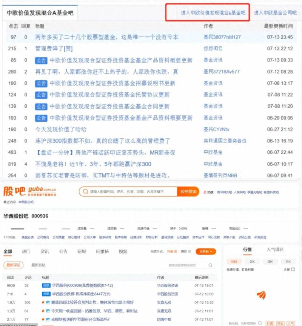
Task: Open the 不愧是老将 post about 沪深300
Action: point(93,164)
